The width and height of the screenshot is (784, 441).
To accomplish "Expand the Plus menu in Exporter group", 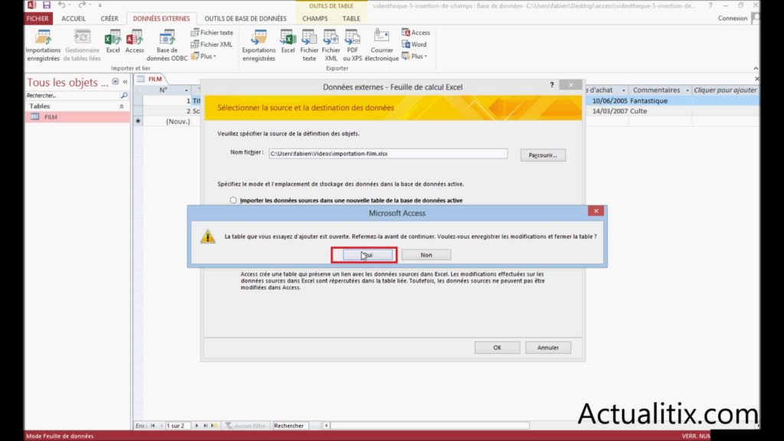I will [414, 57].
